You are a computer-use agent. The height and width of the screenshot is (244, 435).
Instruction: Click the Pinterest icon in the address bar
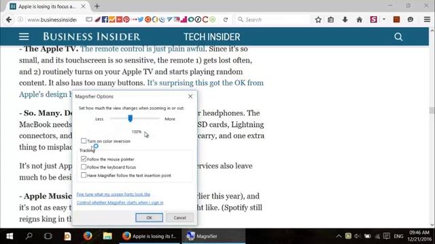126,20
